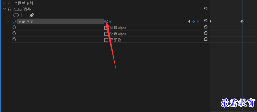Add or remove keyframe button
257x112 pixels.
click(194, 21)
